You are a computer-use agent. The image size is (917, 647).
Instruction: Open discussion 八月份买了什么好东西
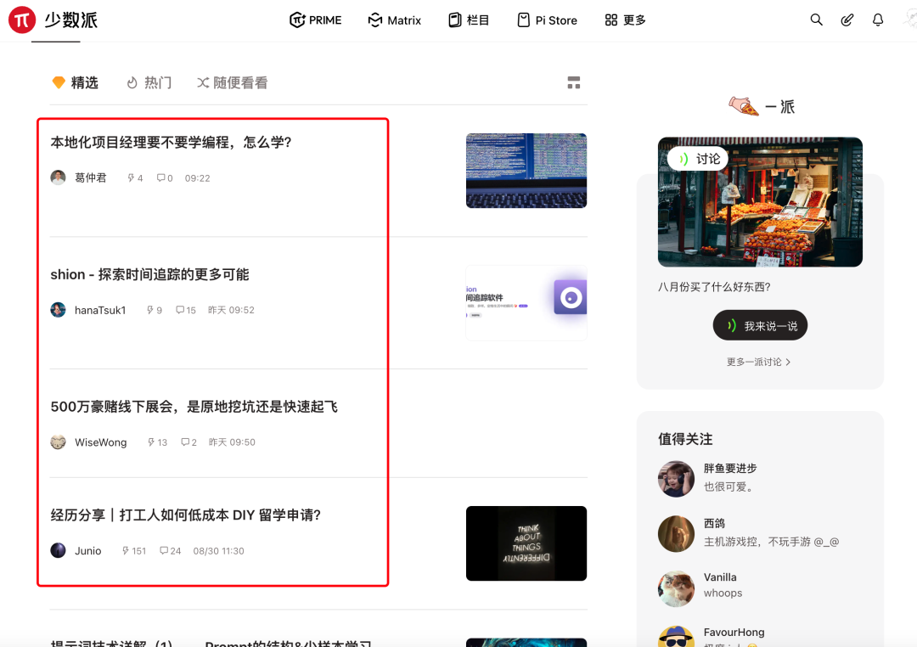pyautogui.click(x=714, y=287)
